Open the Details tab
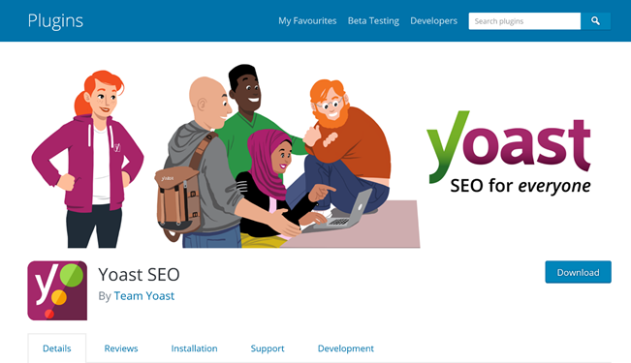Viewport: 631px width, 363px height. coord(57,348)
